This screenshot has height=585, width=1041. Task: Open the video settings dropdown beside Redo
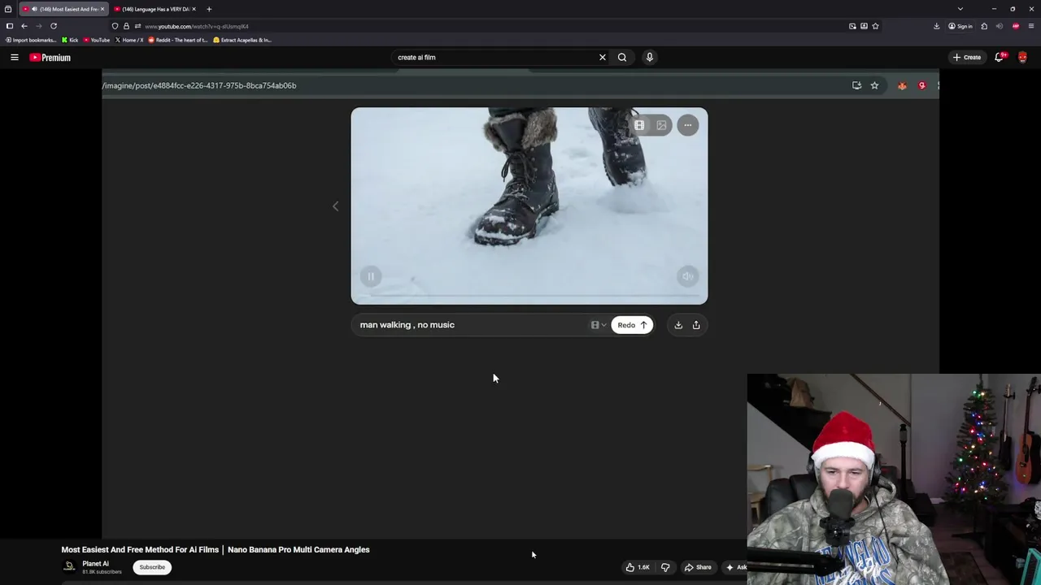[x=598, y=325]
